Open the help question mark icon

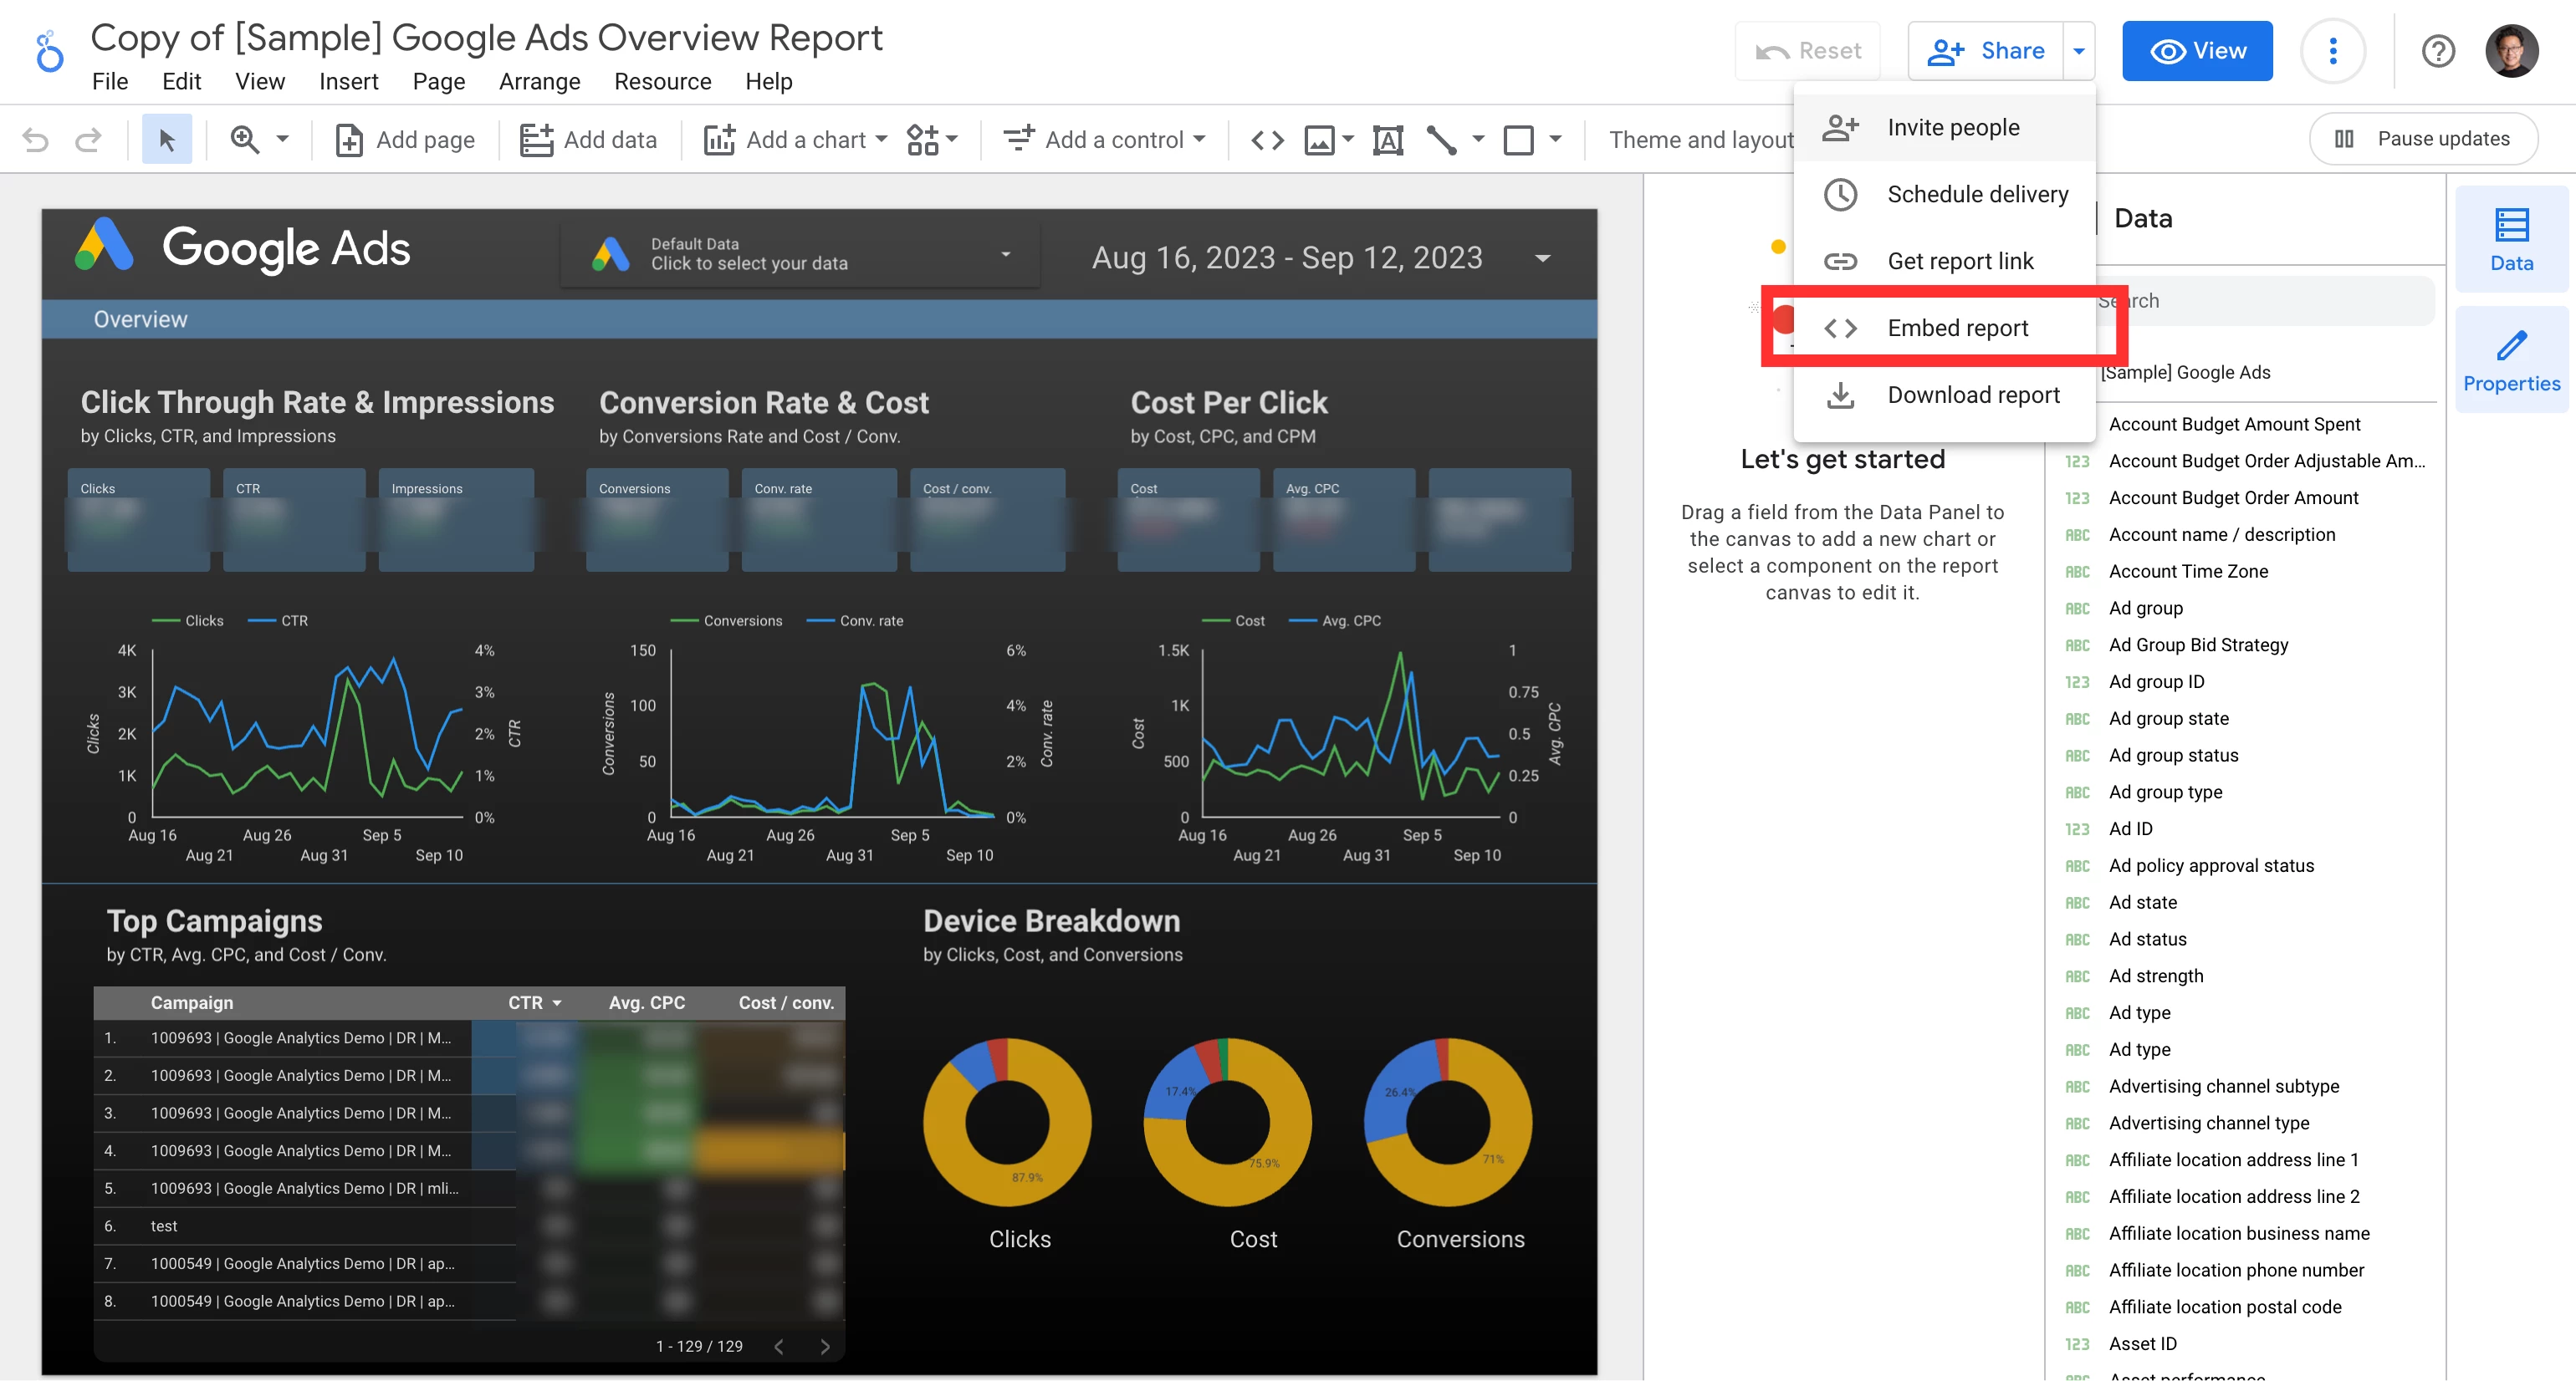[2438, 51]
